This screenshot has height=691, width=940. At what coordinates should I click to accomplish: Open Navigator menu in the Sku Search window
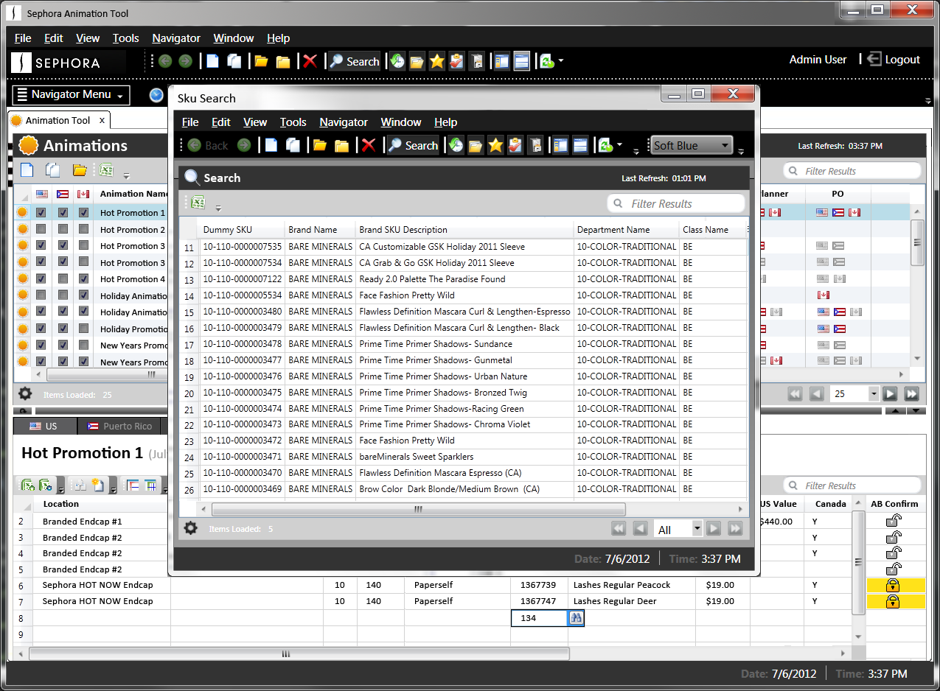[x=344, y=122]
